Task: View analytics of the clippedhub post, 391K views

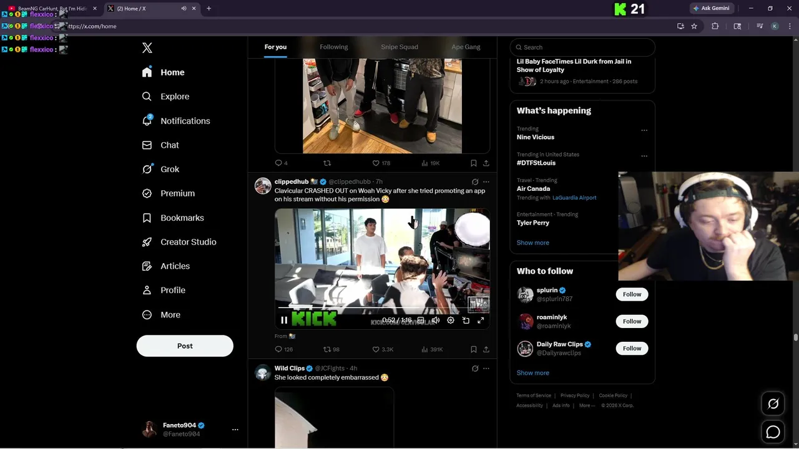Action: tap(432, 349)
